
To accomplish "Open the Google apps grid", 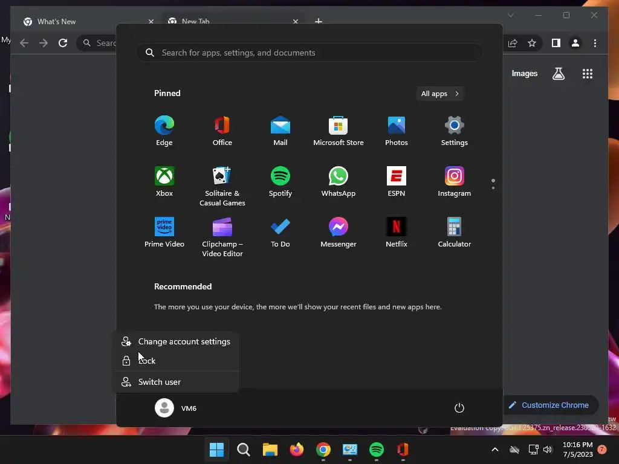I will 588,74.
